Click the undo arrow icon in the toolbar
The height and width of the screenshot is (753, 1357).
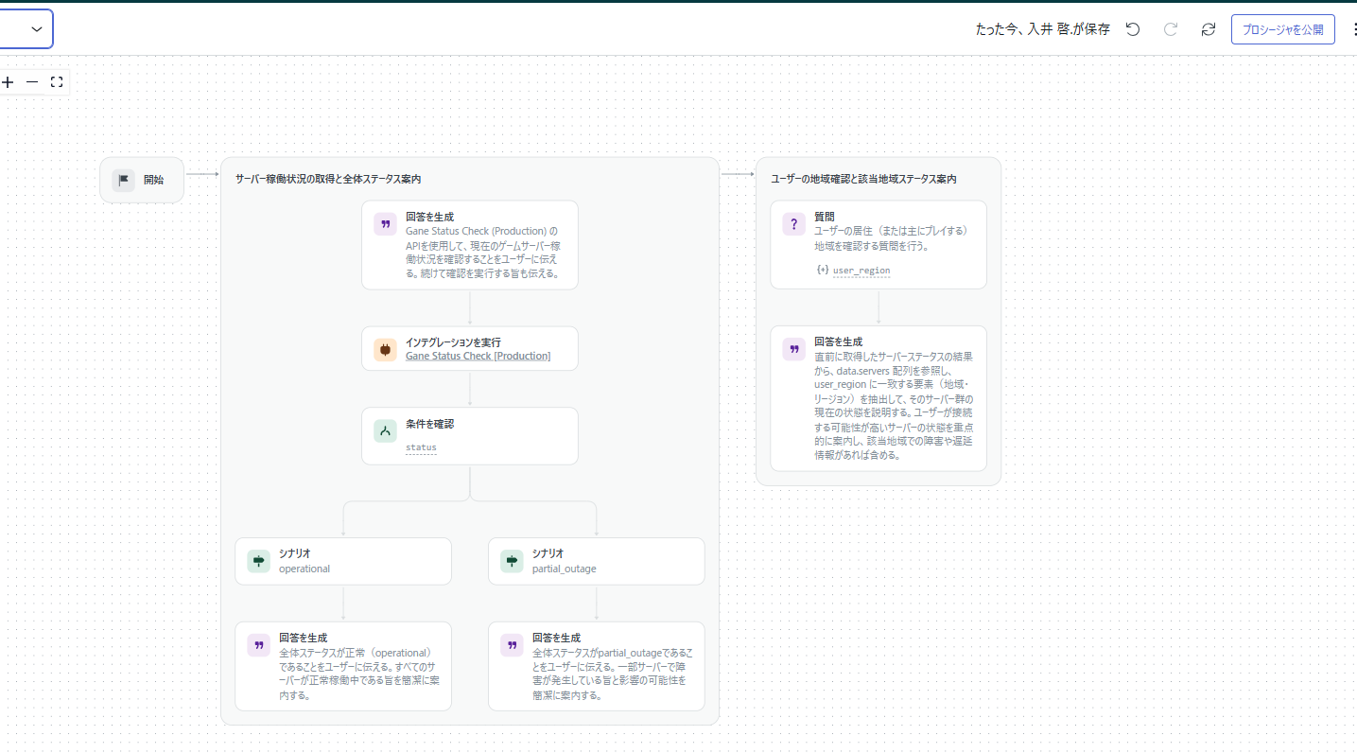click(1132, 28)
